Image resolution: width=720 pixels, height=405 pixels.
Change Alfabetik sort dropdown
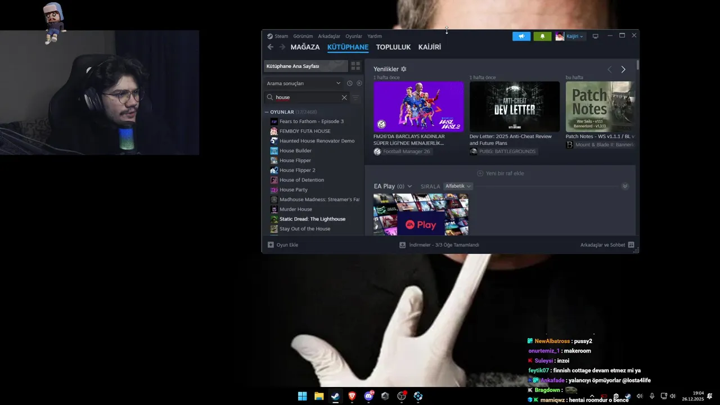pos(458,186)
